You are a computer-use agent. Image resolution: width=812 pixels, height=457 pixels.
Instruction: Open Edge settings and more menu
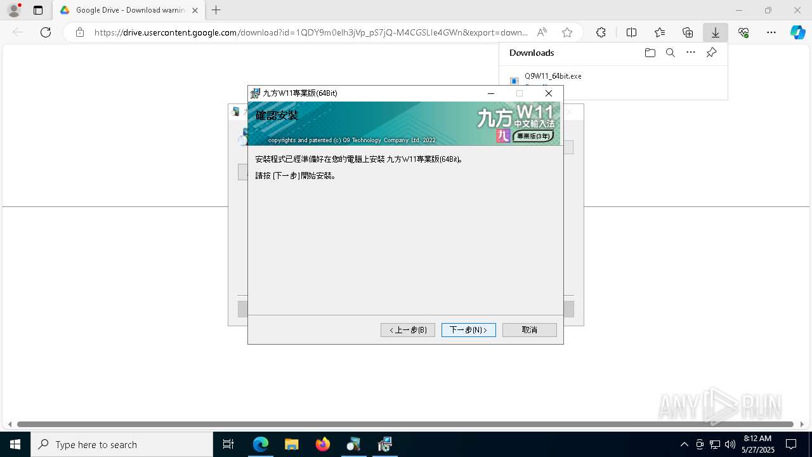tap(771, 32)
